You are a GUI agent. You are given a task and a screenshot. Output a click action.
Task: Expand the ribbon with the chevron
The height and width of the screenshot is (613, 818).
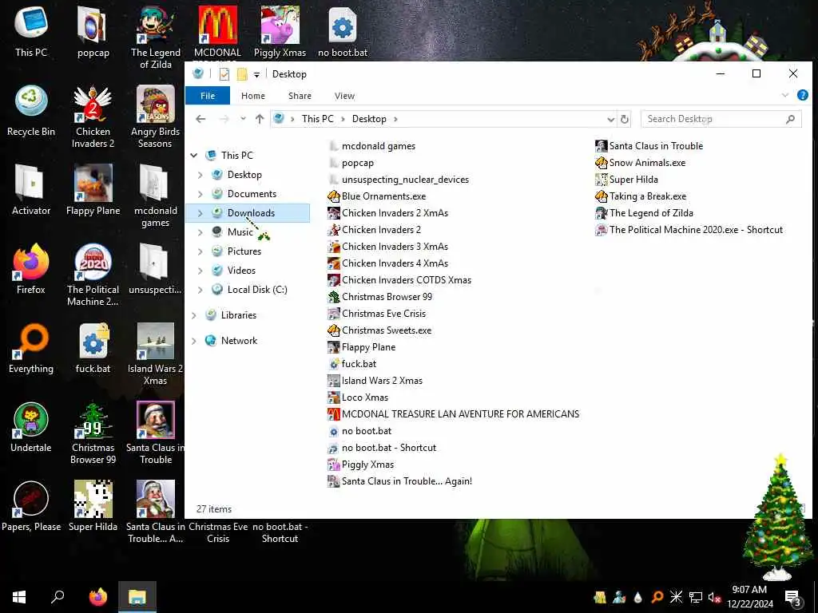pos(785,96)
